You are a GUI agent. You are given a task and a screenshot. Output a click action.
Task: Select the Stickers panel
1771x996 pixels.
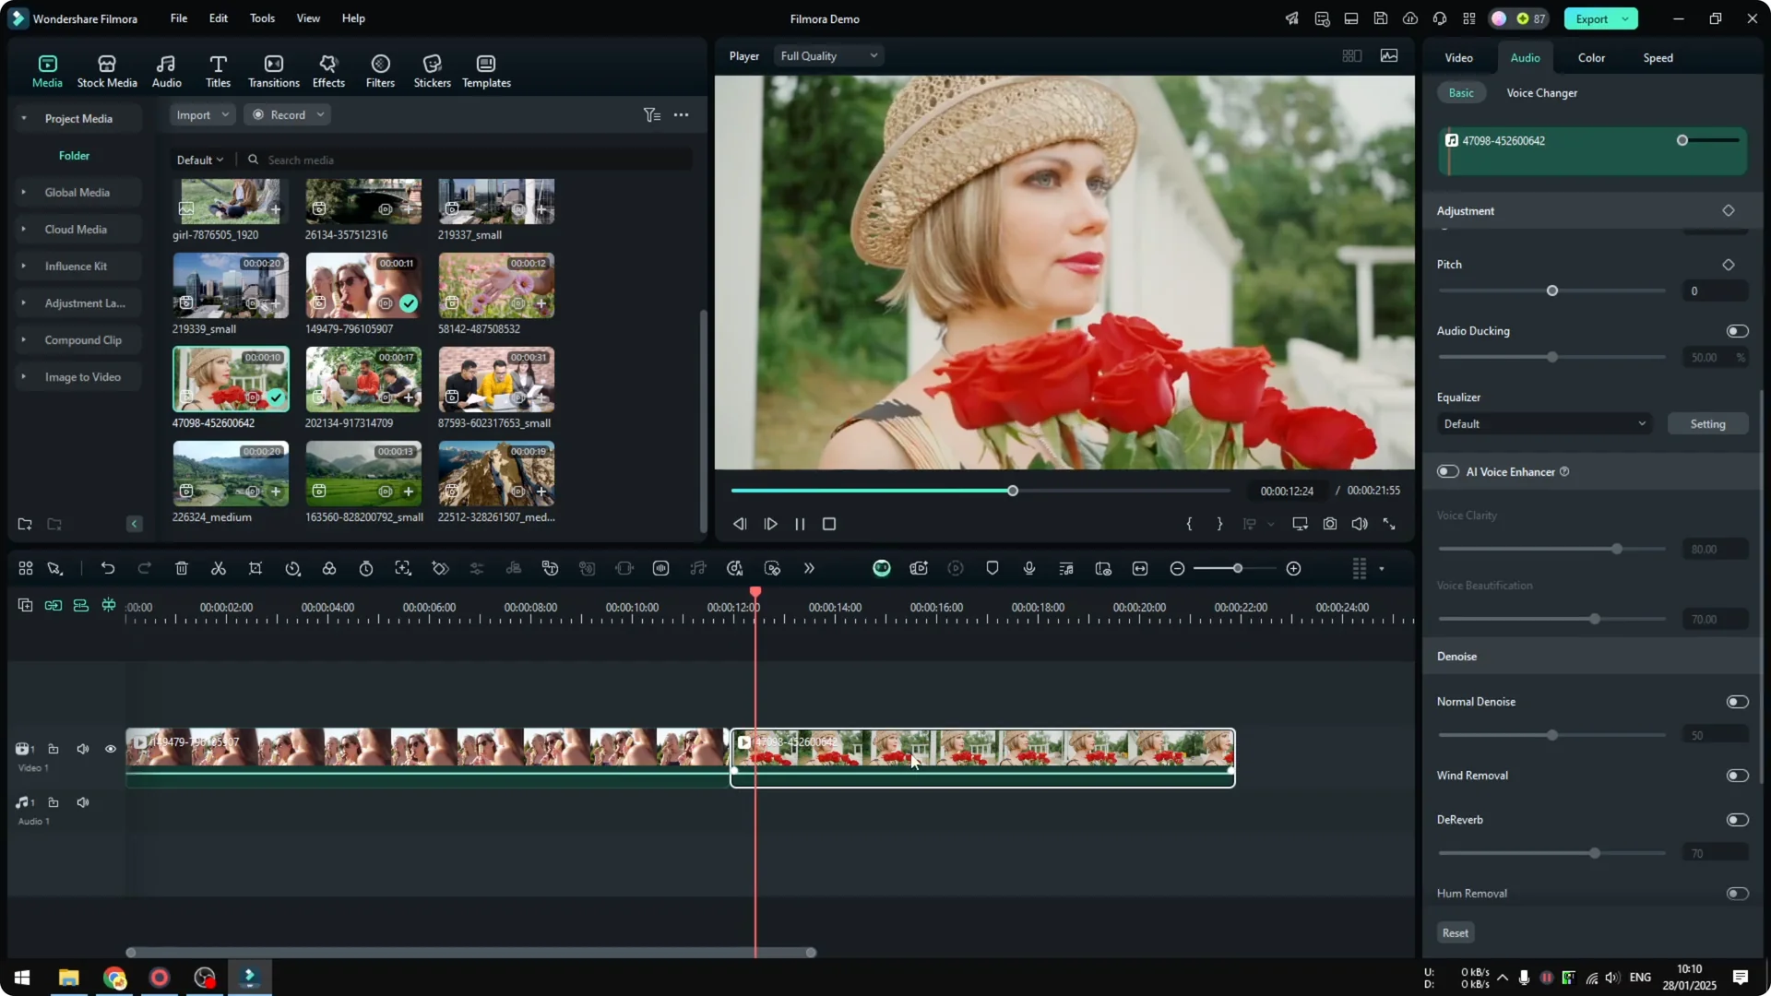[x=432, y=70]
